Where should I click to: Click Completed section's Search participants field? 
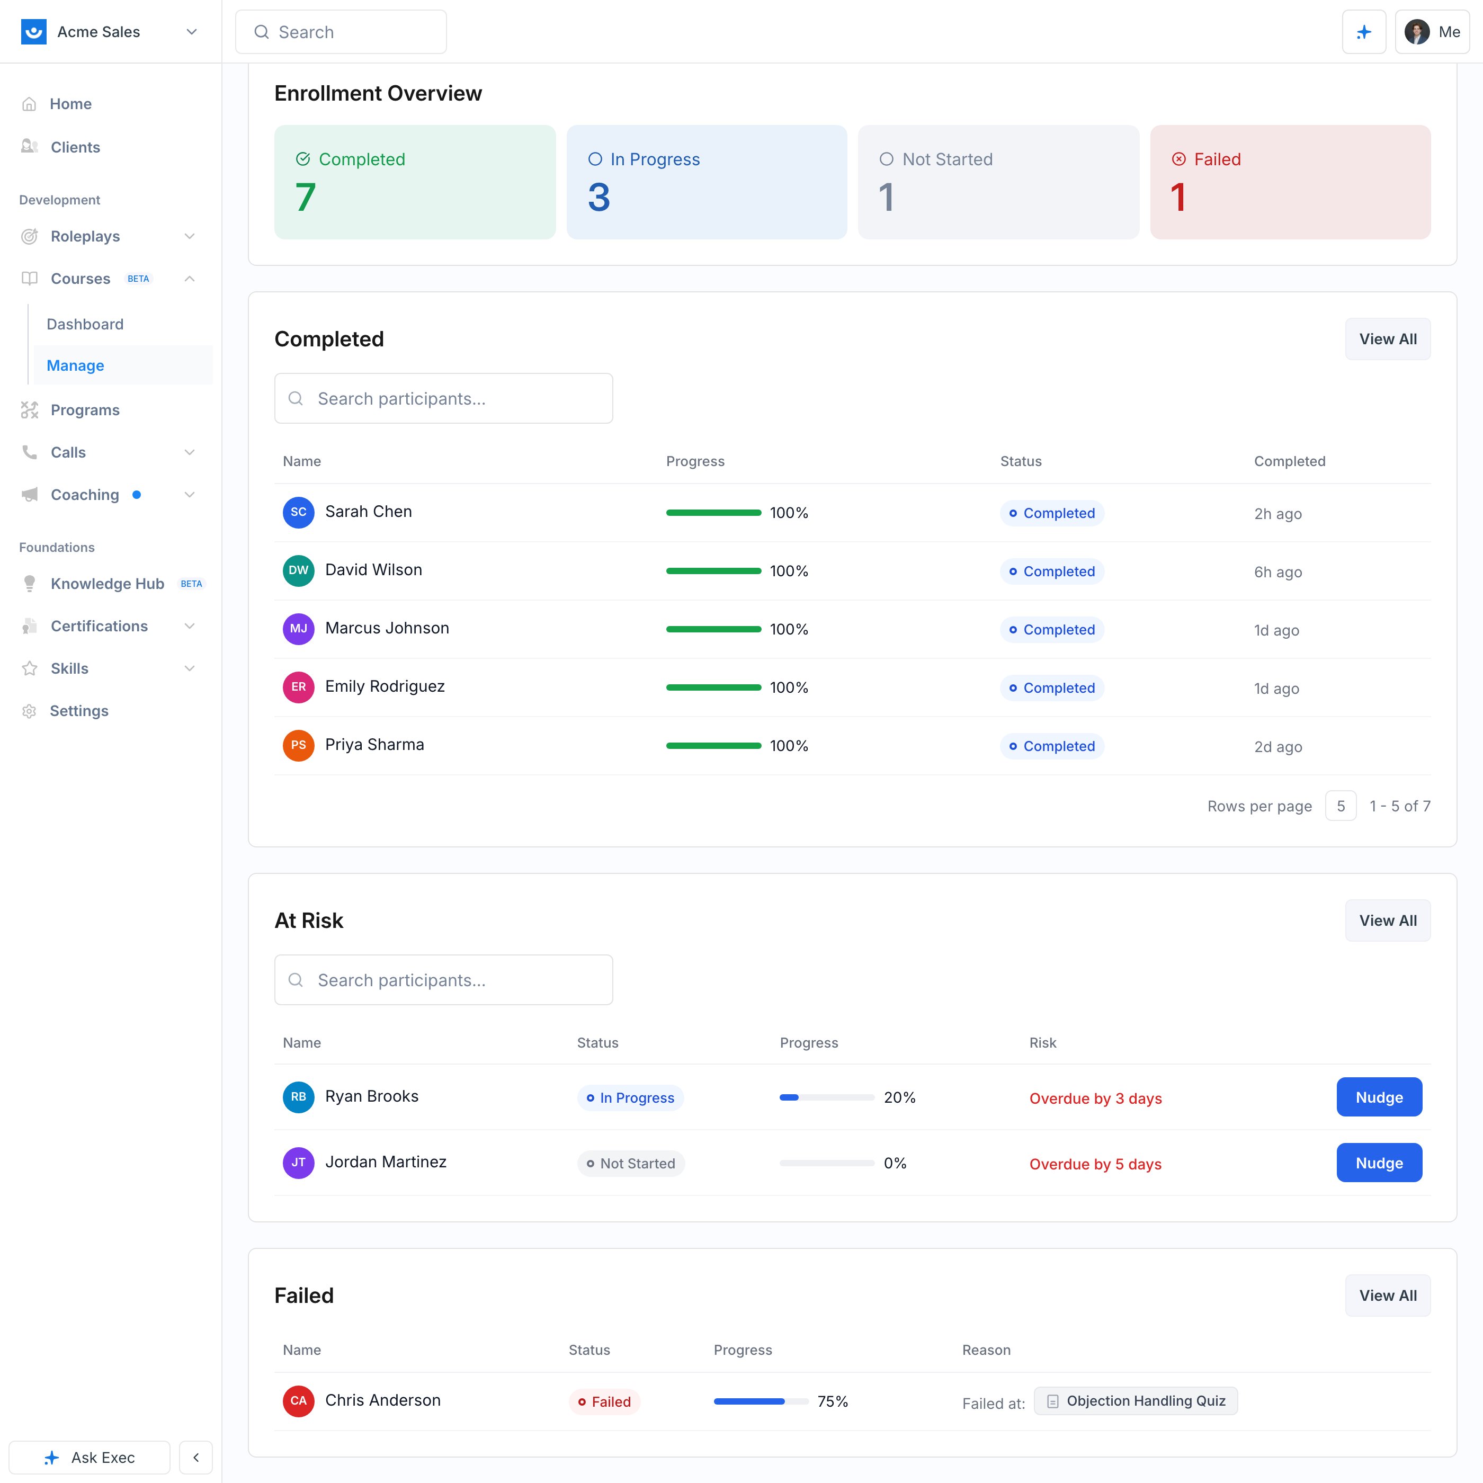click(x=444, y=398)
